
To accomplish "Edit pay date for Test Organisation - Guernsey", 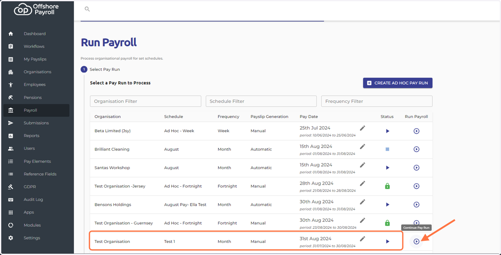I will (x=362, y=220).
